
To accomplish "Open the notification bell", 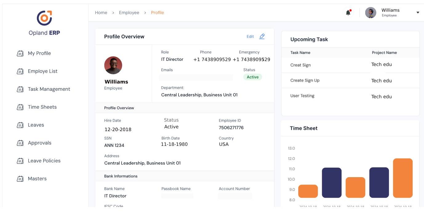I will (x=348, y=13).
